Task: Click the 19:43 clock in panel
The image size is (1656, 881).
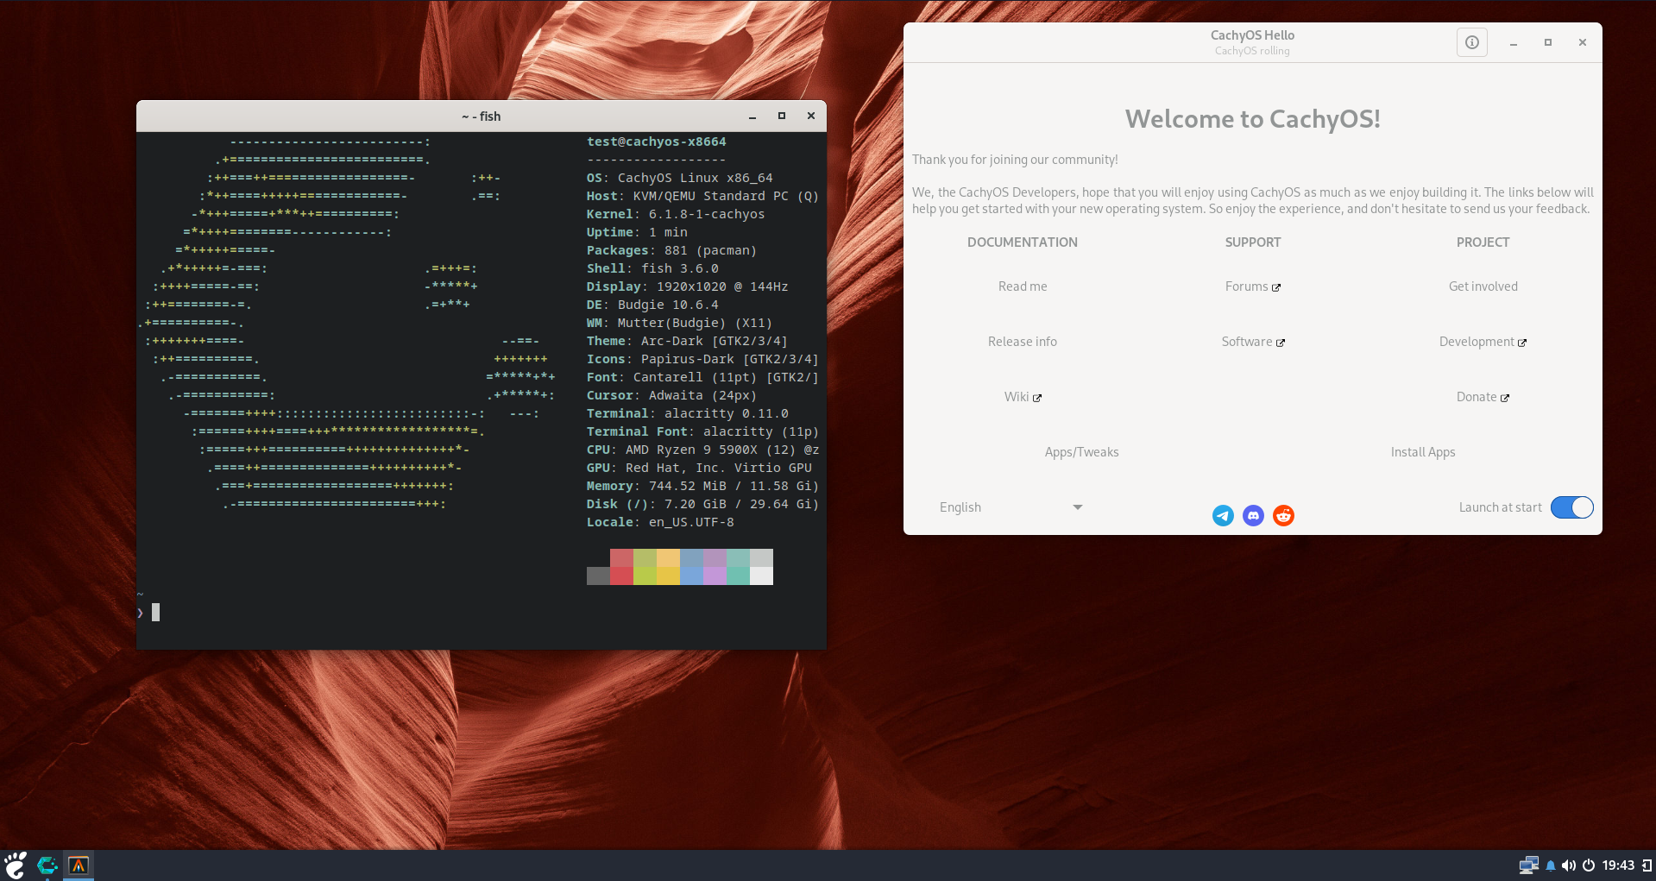Action: click(x=1618, y=865)
